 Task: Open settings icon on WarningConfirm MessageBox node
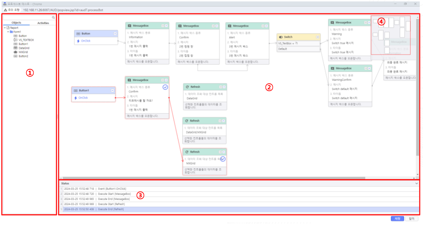pyautogui.click(x=366, y=69)
